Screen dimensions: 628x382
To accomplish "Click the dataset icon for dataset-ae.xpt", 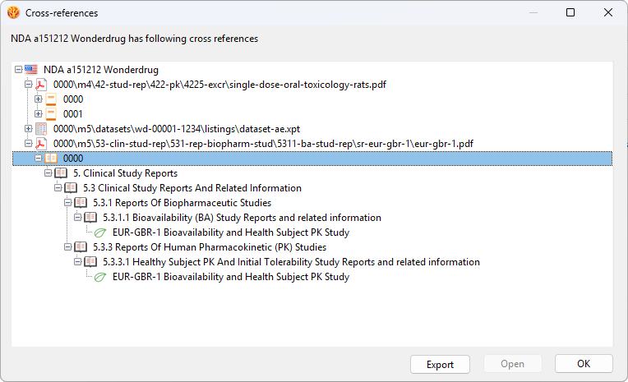I will (41, 129).
